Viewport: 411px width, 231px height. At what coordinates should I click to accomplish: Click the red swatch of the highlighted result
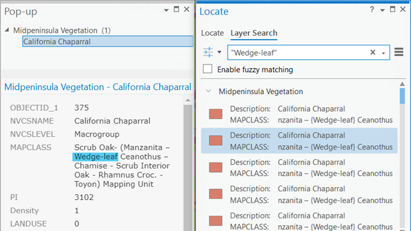tap(216, 141)
